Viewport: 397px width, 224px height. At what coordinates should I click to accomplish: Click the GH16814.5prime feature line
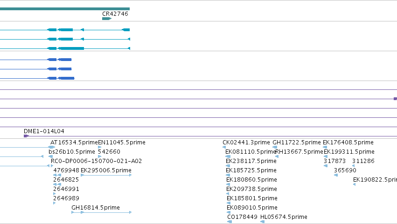102,212
